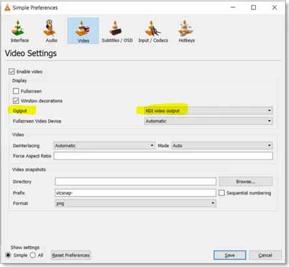Minimize the Simple Preferences window

point(233,8)
